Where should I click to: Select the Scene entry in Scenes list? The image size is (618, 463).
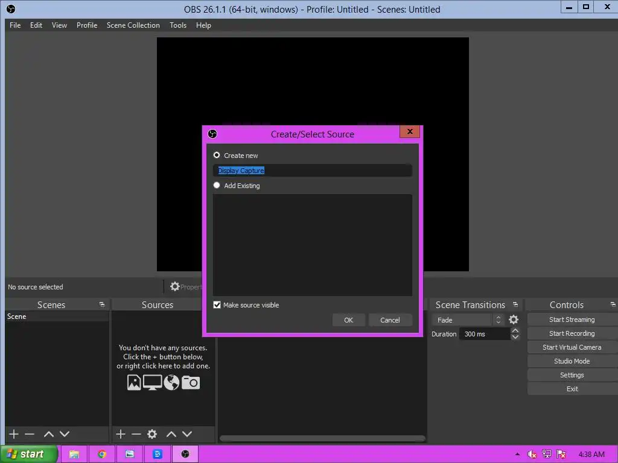pos(57,317)
